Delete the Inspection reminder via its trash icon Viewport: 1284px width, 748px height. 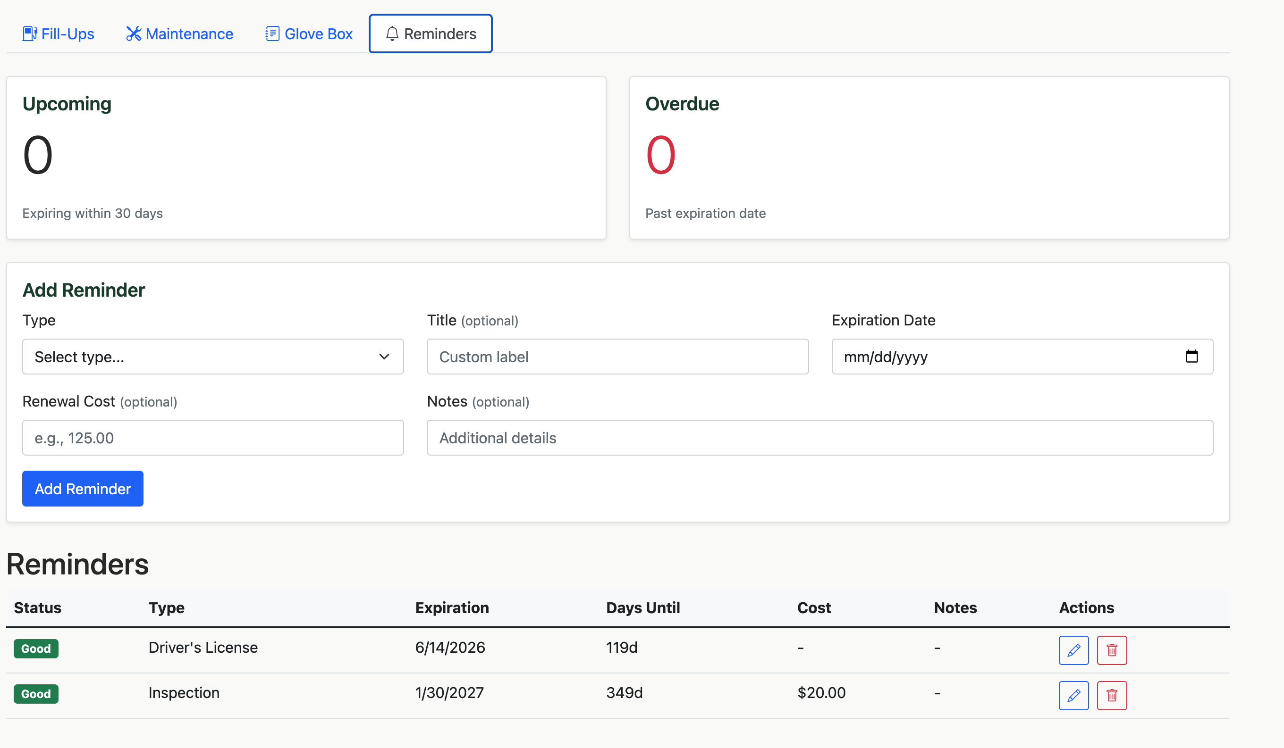point(1112,696)
